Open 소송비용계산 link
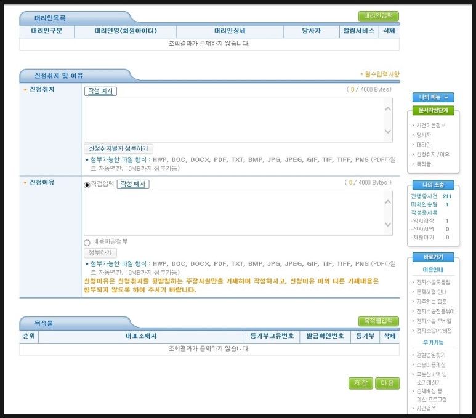This screenshot has width=476, height=418. coord(433,364)
